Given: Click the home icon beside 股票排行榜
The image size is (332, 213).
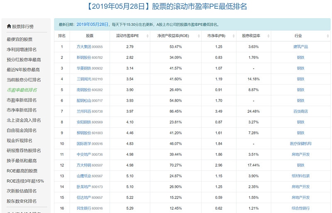Looking at the screenshot, I should (9, 26).
